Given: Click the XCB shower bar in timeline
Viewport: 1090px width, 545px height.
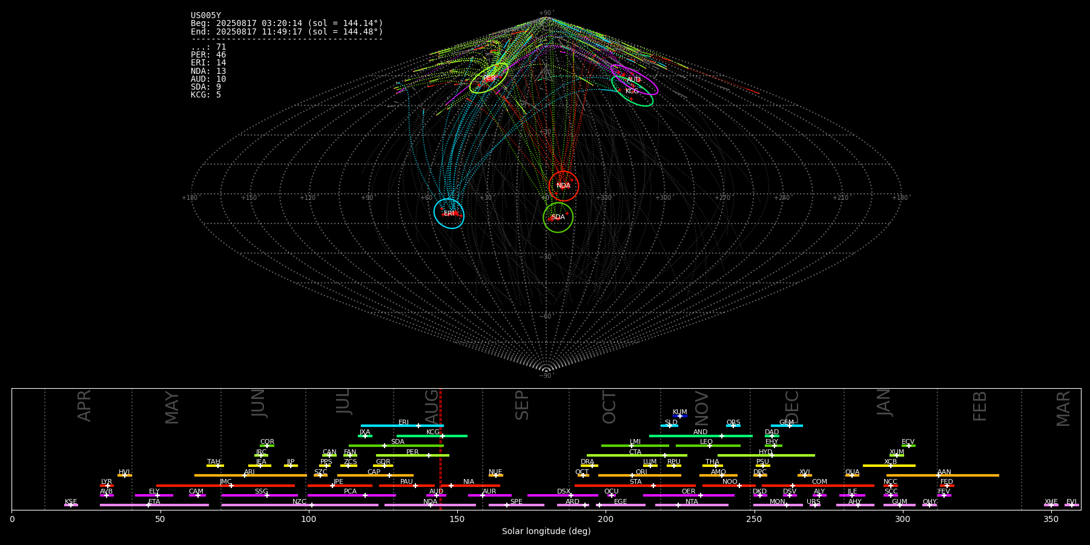Looking at the screenshot, I should (x=889, y=466).
